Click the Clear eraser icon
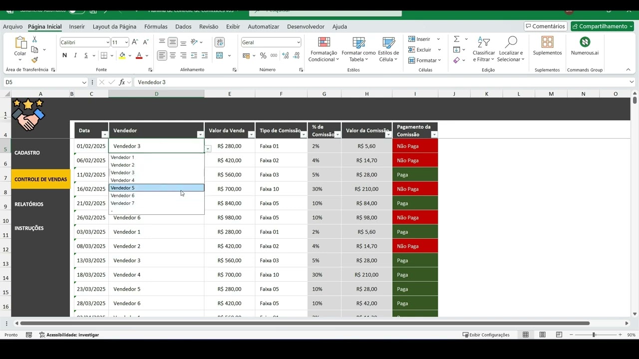 click(456, 60)
